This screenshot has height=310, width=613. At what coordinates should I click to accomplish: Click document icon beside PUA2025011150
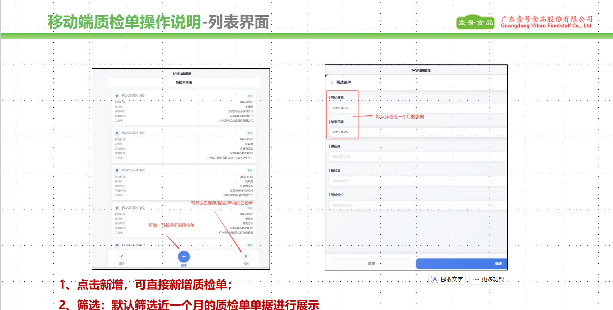tap(117, 96)
